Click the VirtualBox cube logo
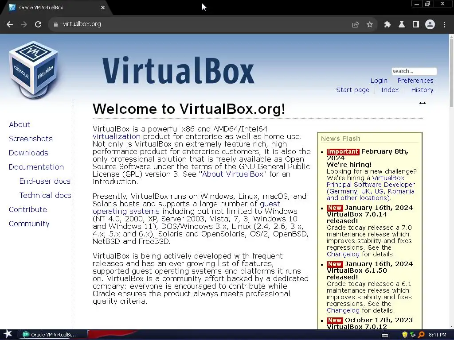 [34, 70]
